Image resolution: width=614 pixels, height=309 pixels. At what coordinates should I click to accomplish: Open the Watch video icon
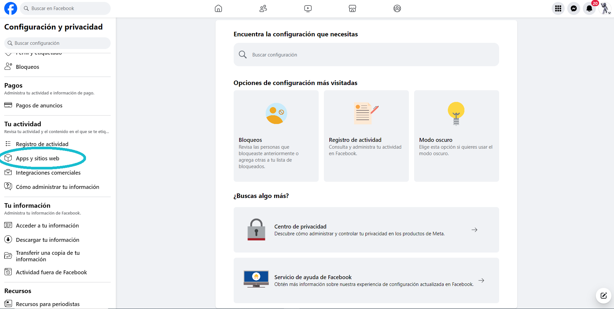click(x=308, y=8)
